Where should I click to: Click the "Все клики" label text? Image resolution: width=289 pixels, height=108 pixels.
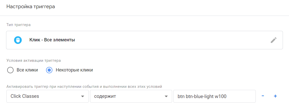27,70
